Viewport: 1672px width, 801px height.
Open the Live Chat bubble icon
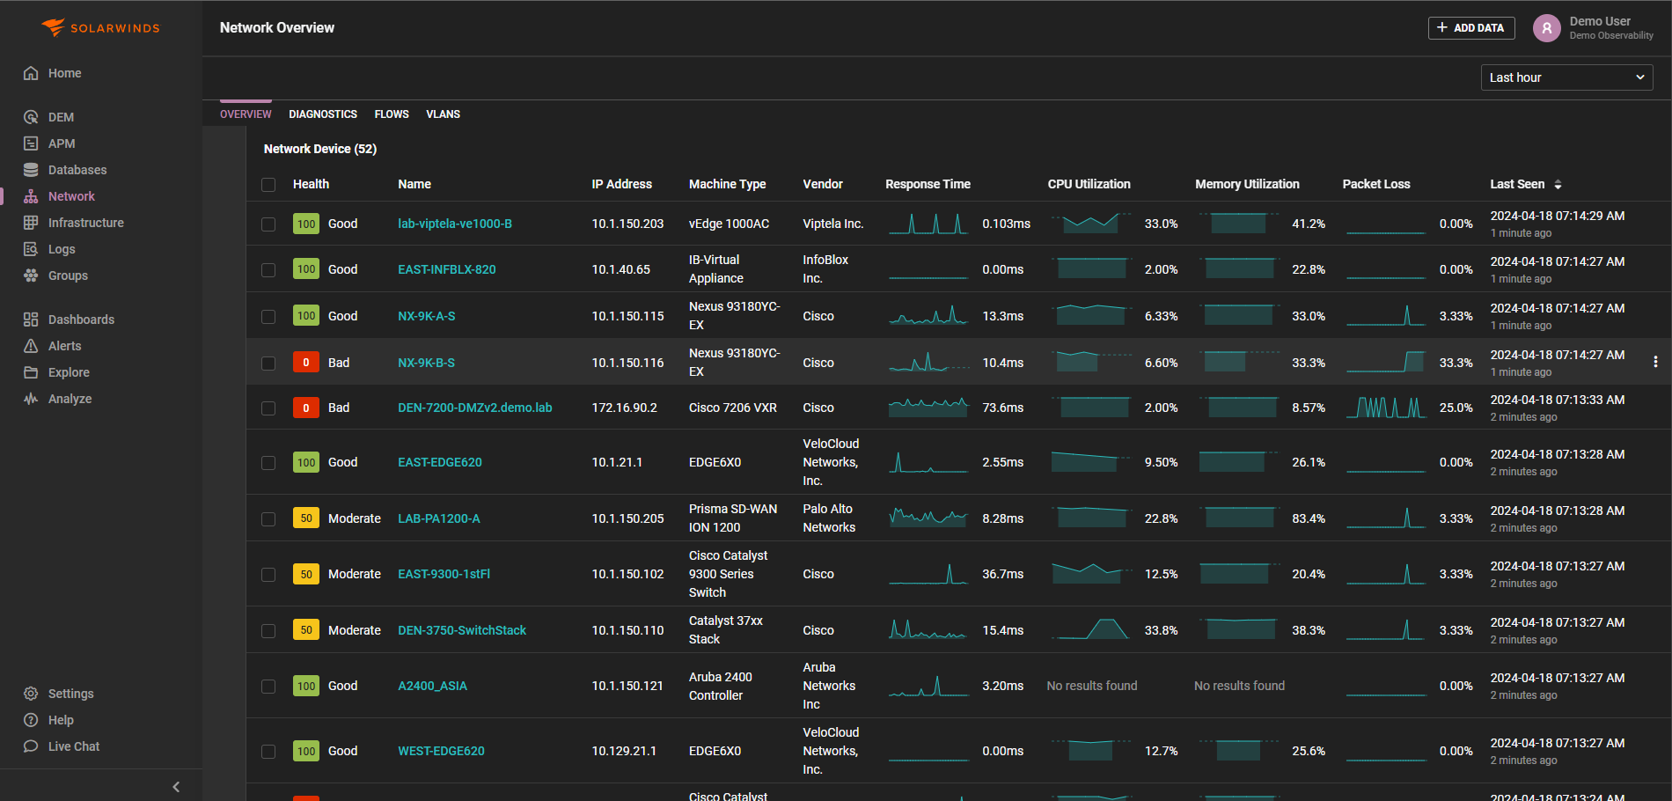31,746
